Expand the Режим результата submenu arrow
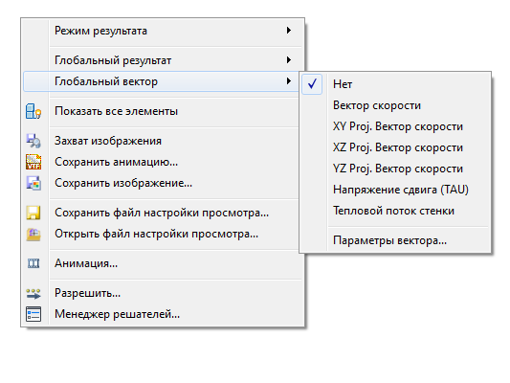Image resolution: width=510 pixels, height=383 pixels. coord(289,31)
